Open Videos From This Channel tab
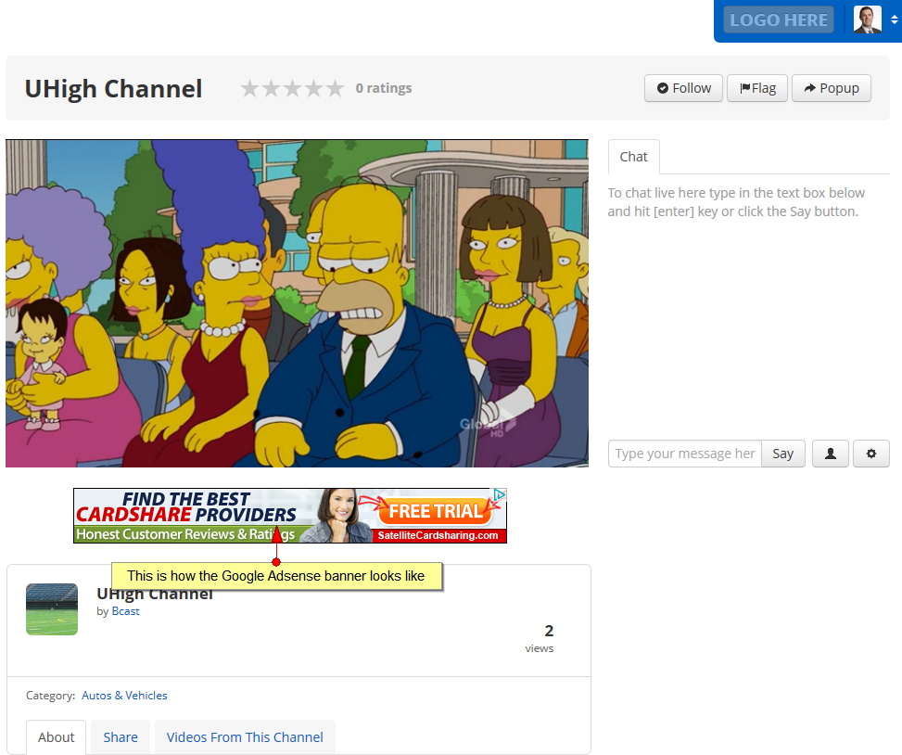 tap(245, 737)
